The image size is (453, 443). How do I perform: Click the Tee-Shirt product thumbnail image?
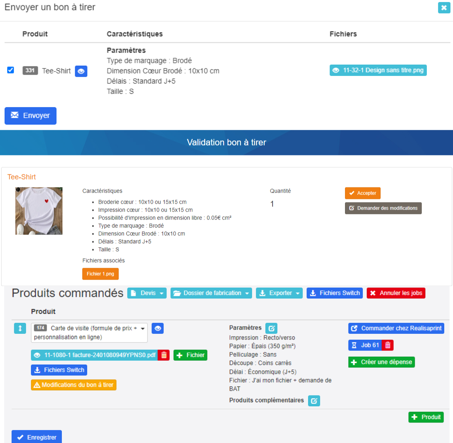pos(39,211)
